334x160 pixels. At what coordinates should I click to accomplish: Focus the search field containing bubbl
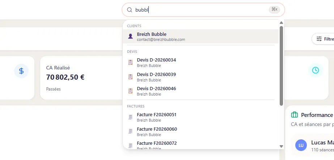click(x=203, y=10)
